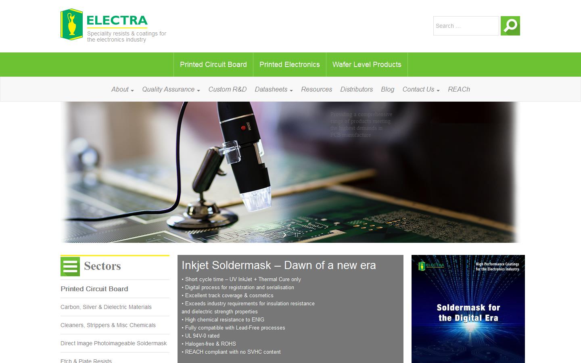Select Distributors from the navigation menu
The image size is (581, 363).
356,89
